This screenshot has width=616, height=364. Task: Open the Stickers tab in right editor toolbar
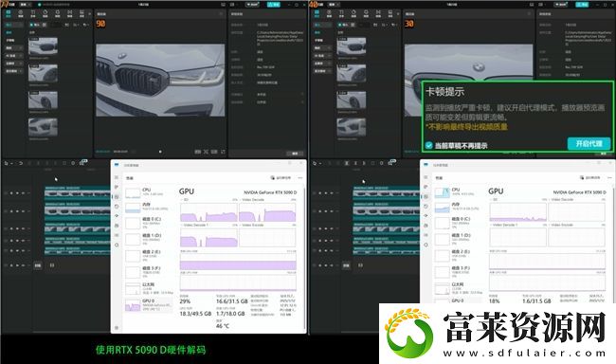[x=354, y=14]
